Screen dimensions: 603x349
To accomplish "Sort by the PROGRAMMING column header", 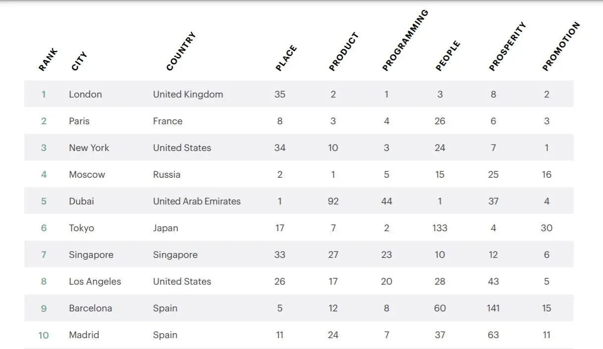I will [405, 41].
